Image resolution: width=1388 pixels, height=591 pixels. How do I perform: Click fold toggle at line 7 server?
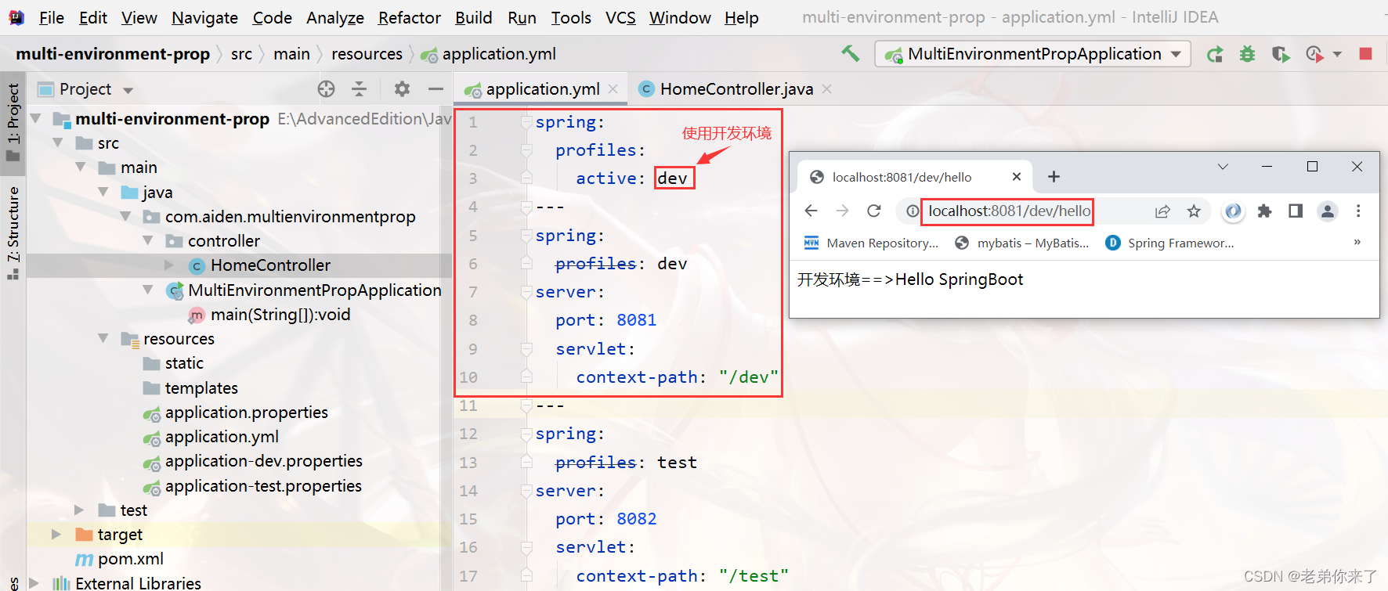point(526,292)
